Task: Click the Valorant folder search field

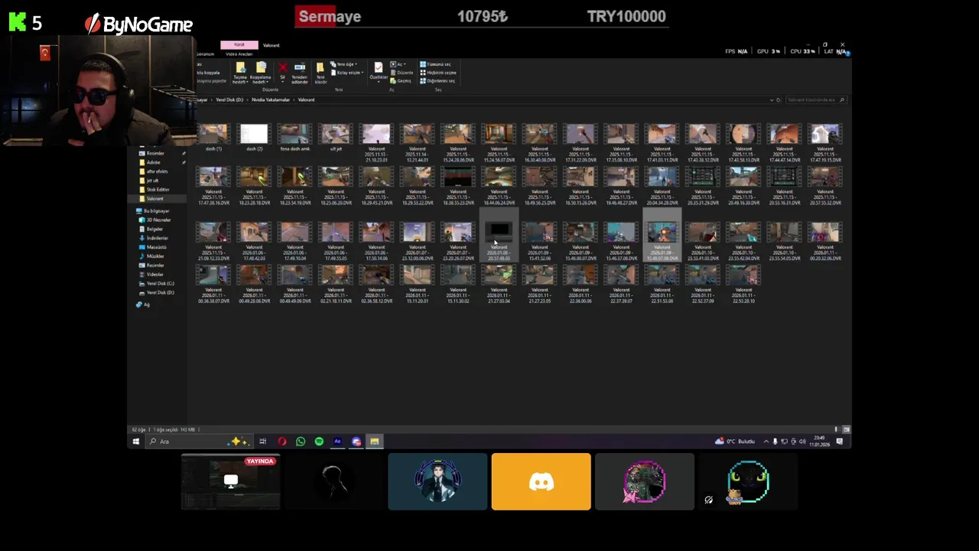Action: [817, 99]
